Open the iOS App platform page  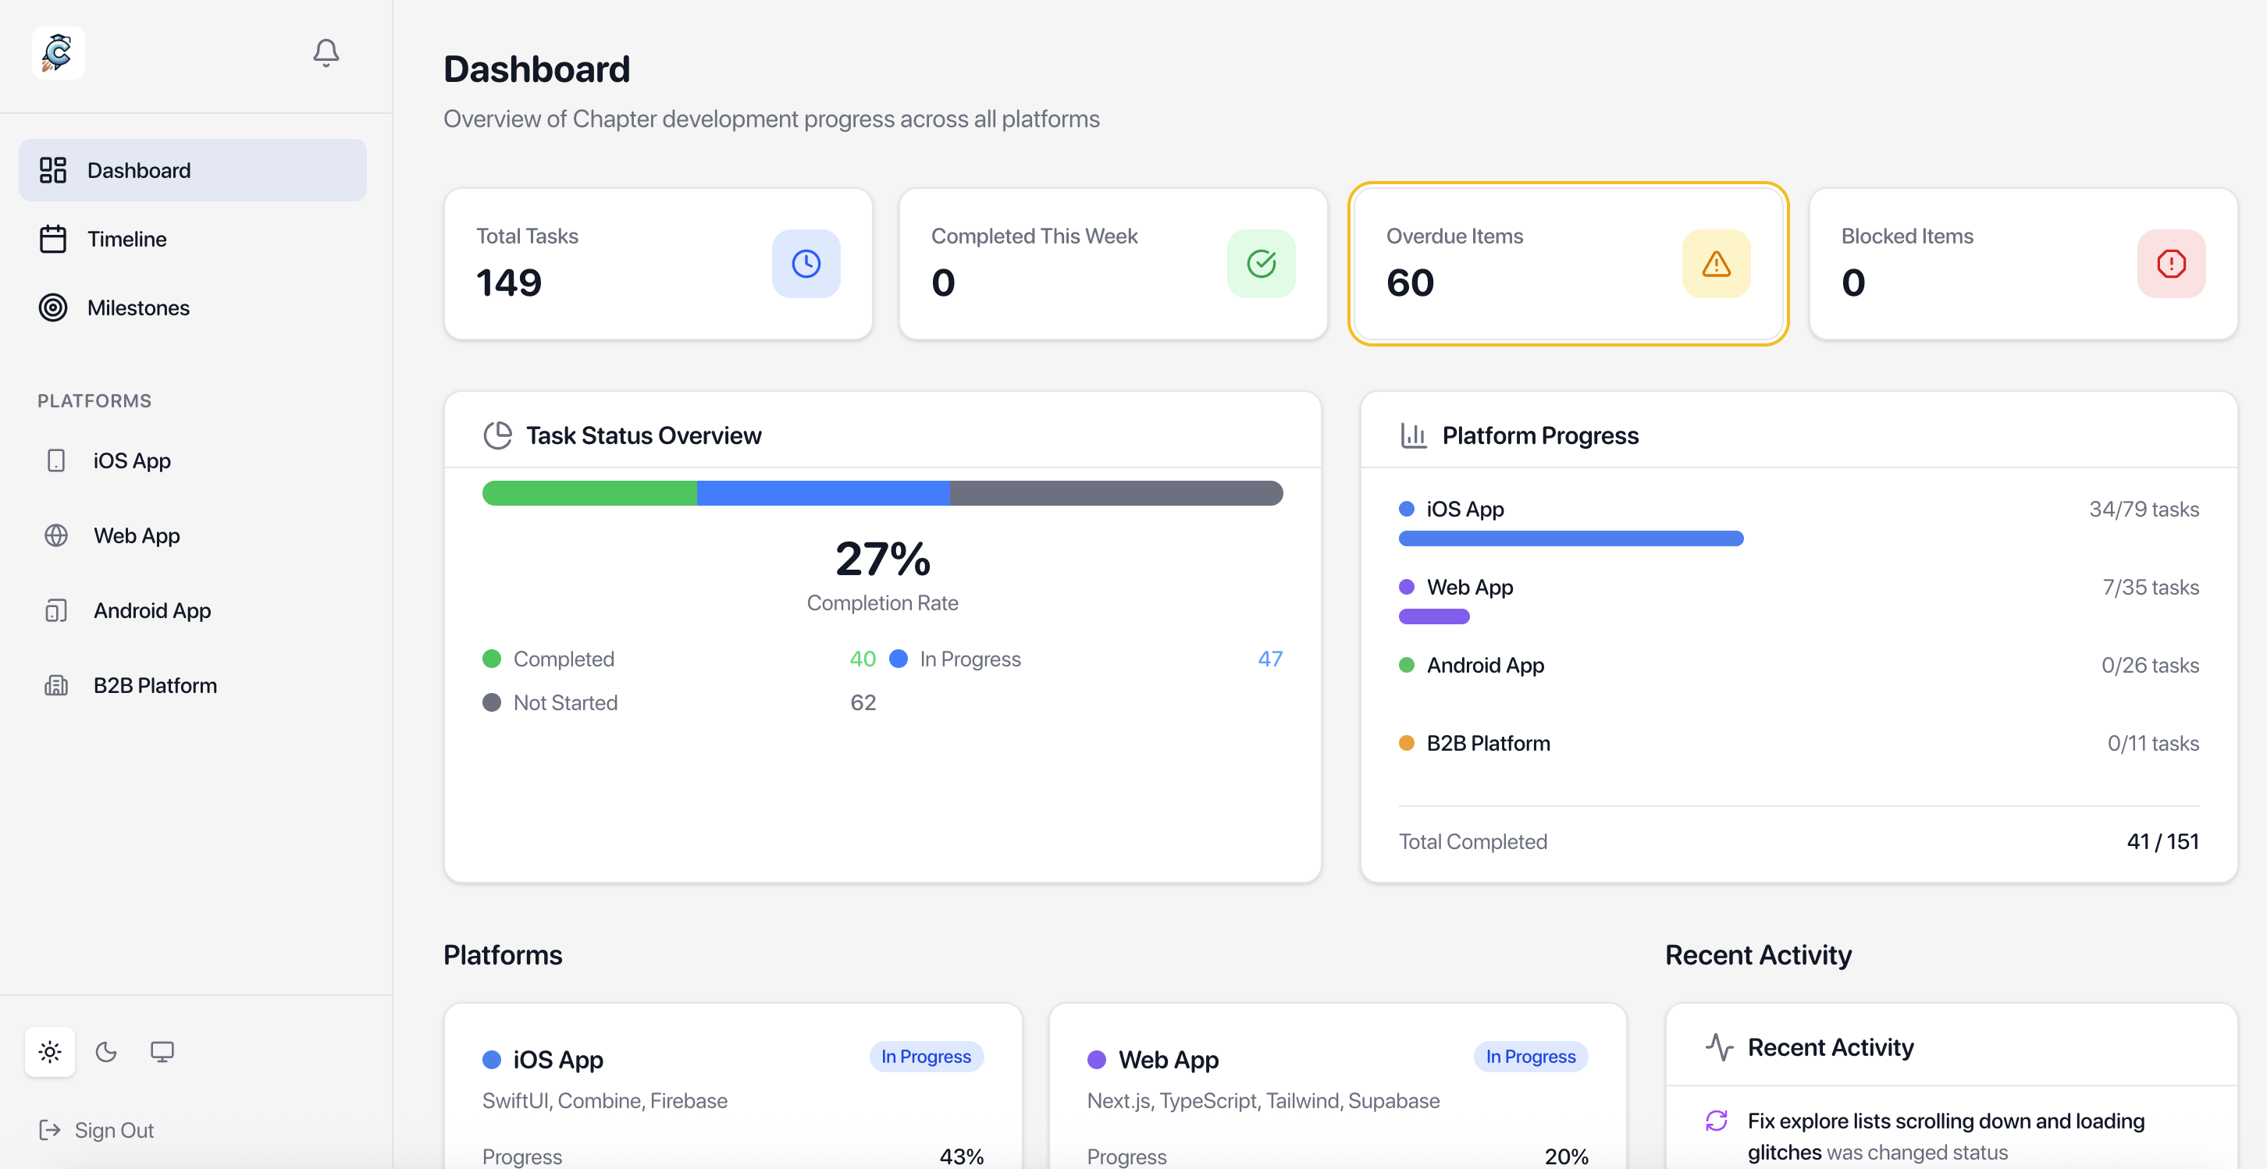tap(132, 460)
